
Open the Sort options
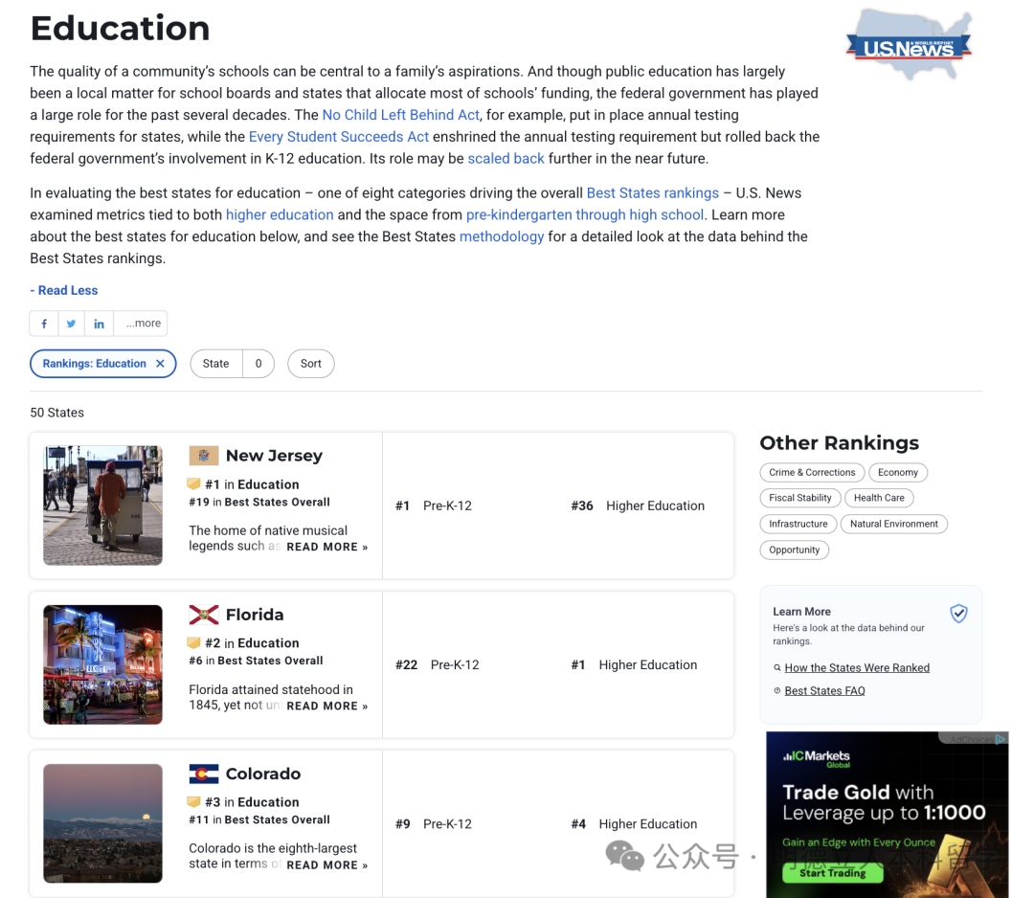pos(310,363)
